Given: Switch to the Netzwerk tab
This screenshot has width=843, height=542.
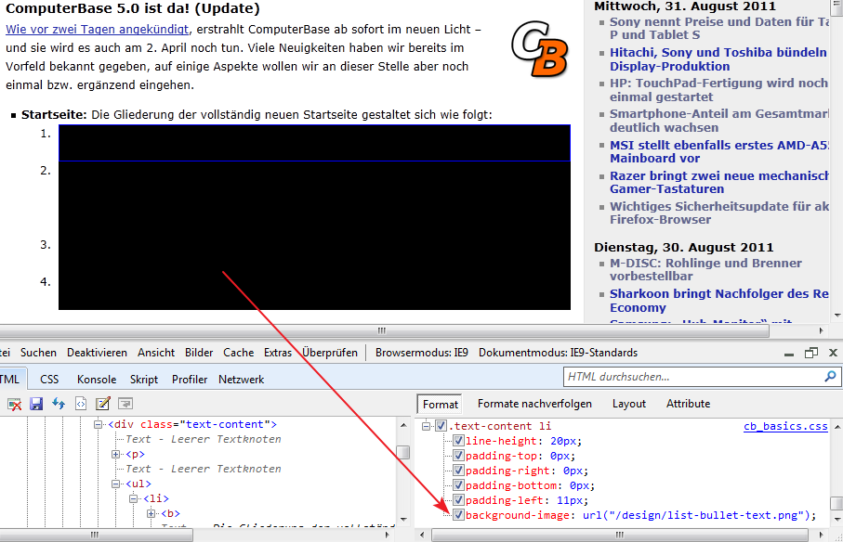Looking at the screenshot, I should tap(242, 380).
